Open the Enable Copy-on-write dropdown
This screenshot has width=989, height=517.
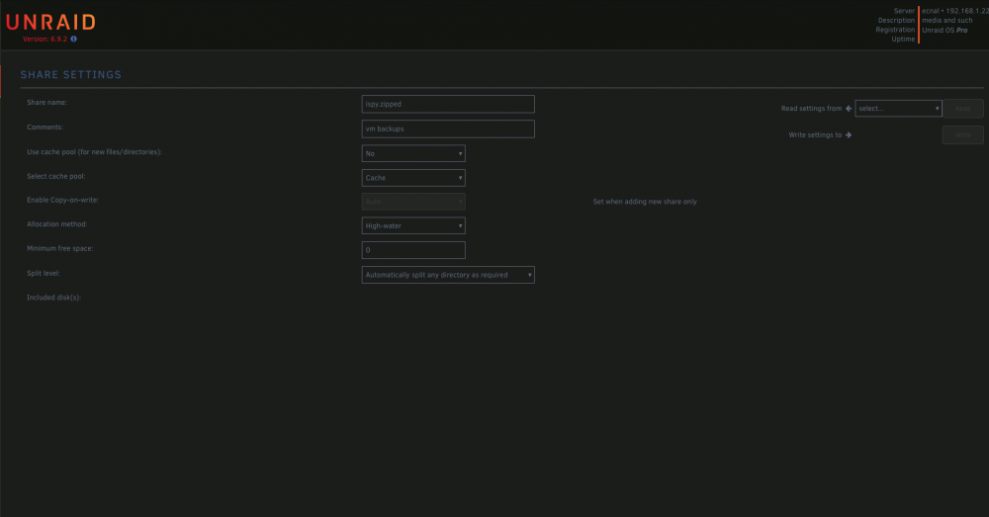(413, 202)
